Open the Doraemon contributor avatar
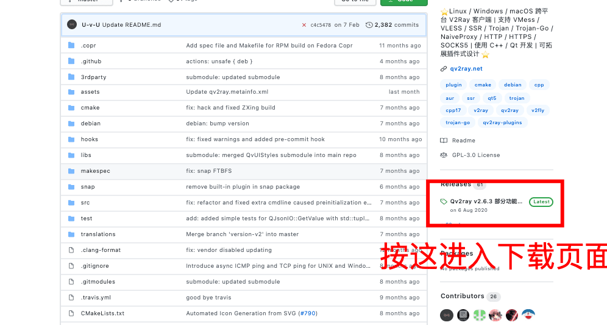Image resolution: width=607 pixels, height=325 pixels. click(x=528, y=315)
